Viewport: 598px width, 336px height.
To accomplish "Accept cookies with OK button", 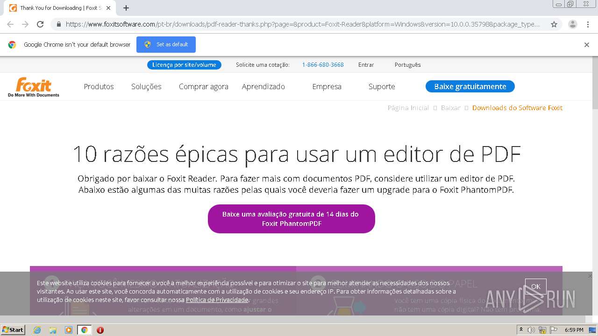I will point(535,287).
